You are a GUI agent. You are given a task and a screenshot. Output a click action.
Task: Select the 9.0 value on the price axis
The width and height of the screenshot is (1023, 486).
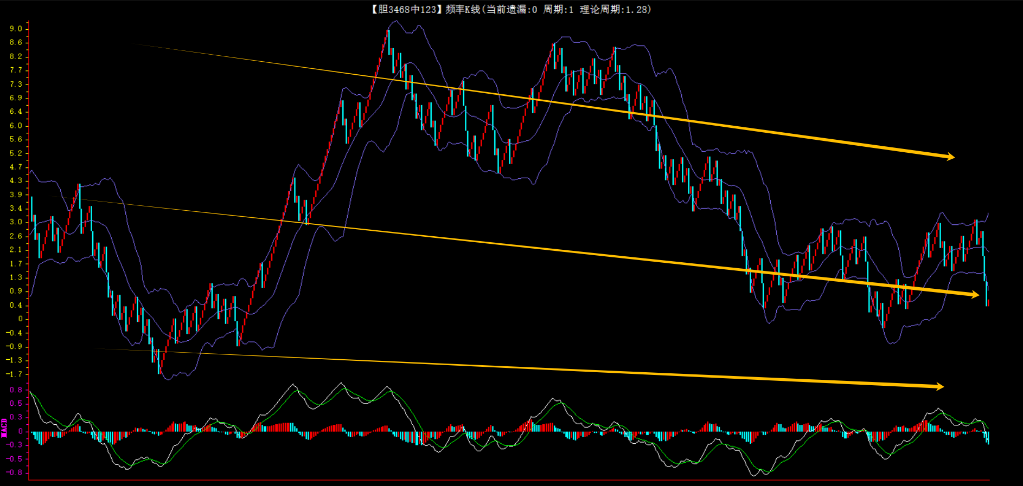(16, 29)
